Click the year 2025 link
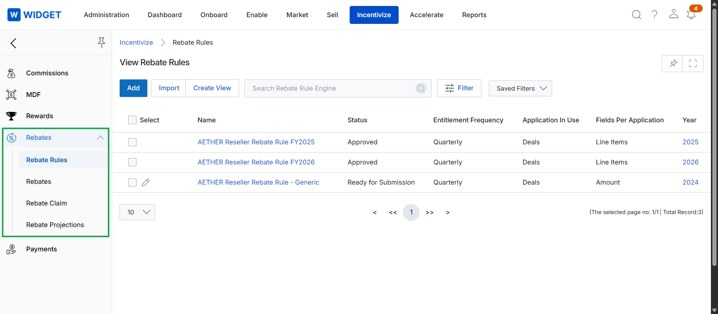 (690, 142)
